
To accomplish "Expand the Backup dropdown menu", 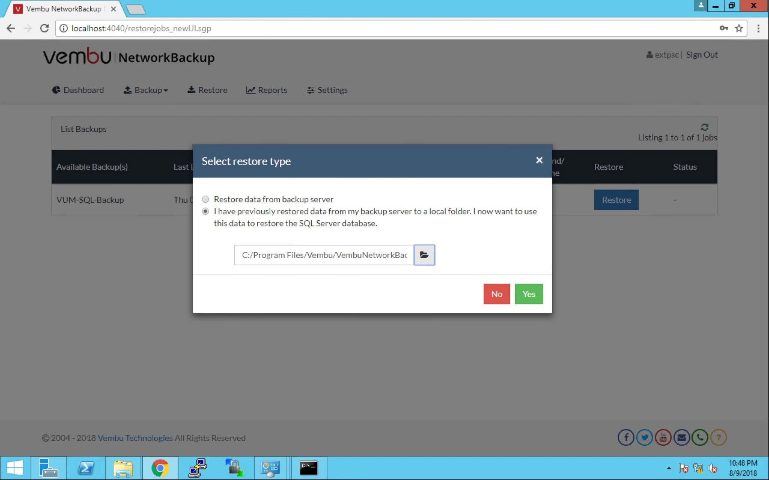I will 146,90.
